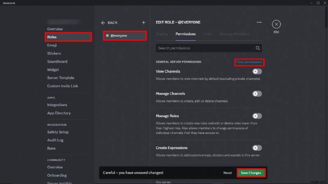
Task: Click the Clear permissions link
Action: (249, 62)
